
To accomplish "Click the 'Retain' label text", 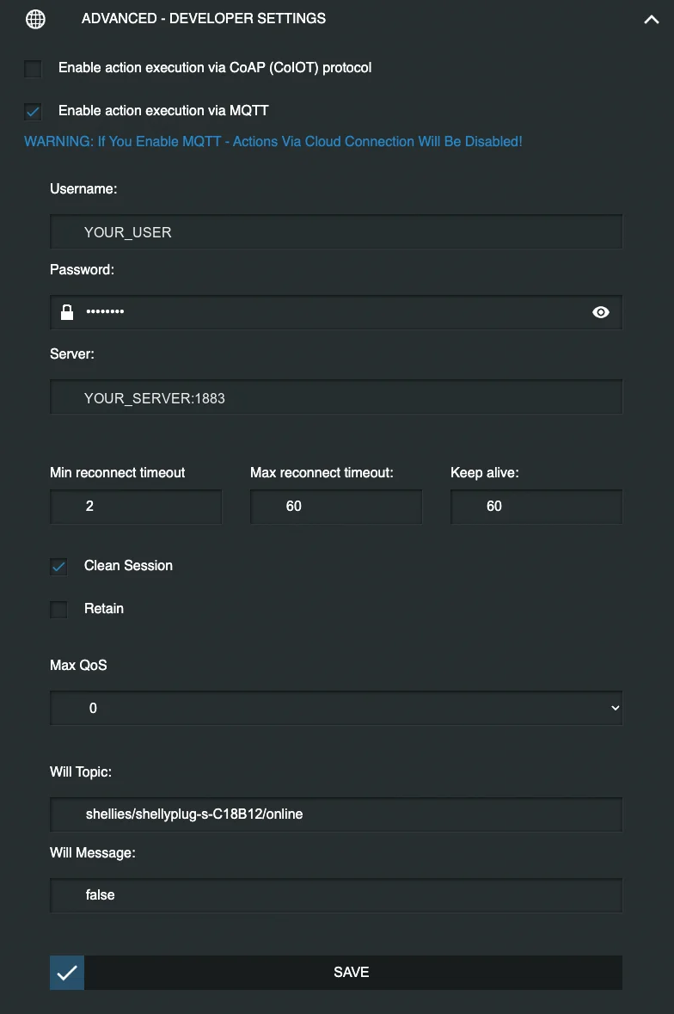I will [x=104, y=609].
